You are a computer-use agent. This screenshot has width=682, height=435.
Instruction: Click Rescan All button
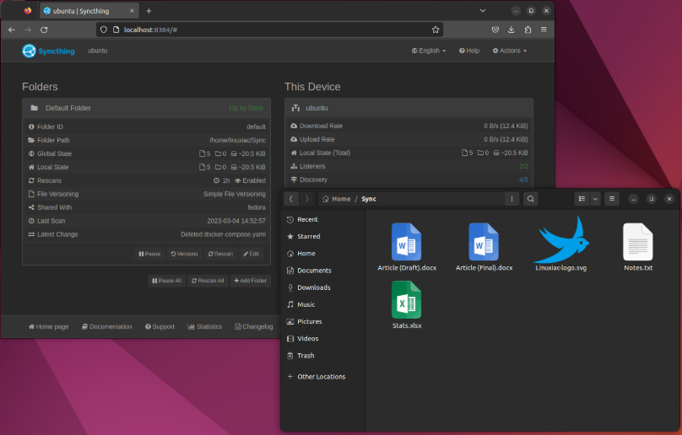coord(208,281)
